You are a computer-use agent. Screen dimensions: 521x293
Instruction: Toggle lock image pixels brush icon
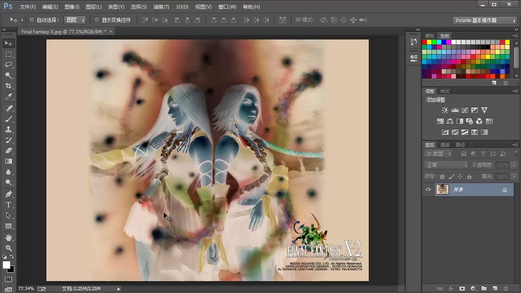click(x=451, y=177)
